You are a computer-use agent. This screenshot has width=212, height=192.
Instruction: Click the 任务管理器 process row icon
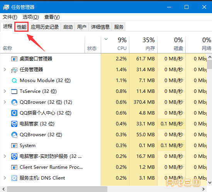click(14, 70)
